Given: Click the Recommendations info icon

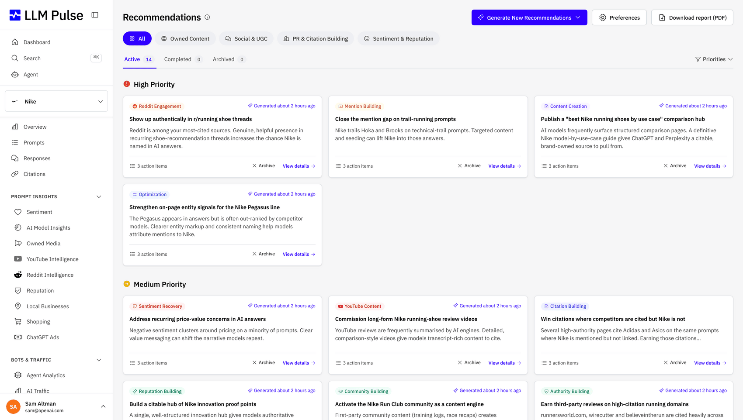Looking at the screenshot, I should 207,17.
